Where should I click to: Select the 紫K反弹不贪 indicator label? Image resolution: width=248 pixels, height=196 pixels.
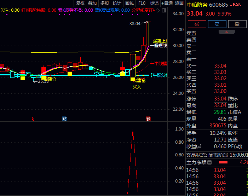tap(75, 10)
